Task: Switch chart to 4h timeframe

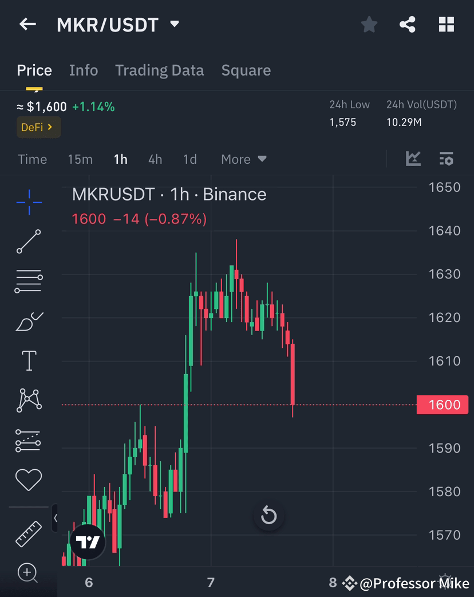Action: pos(155,159)
